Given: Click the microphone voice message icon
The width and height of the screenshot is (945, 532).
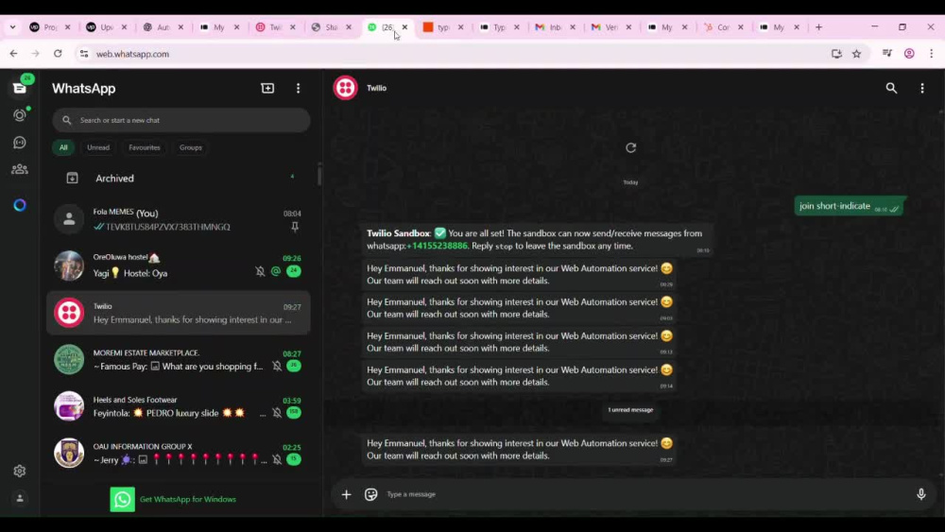Looking at the screenshot, I should pyautogui.click(x=920, y=494).
